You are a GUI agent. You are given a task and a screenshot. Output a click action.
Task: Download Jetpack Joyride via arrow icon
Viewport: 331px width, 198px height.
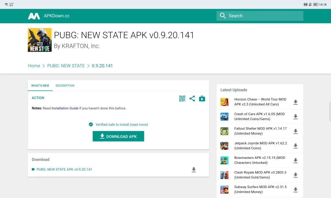pos(295,146)
